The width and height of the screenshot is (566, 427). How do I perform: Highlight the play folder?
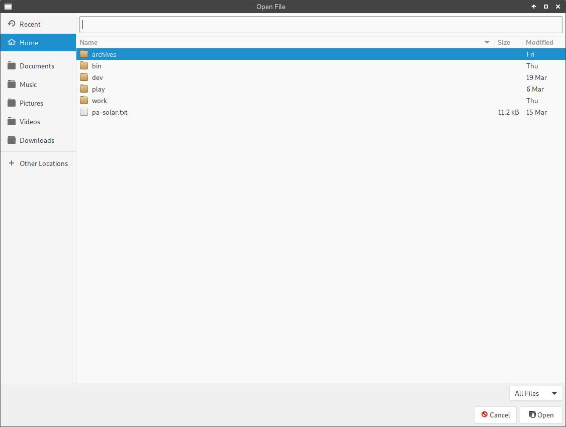click(98, 89)
